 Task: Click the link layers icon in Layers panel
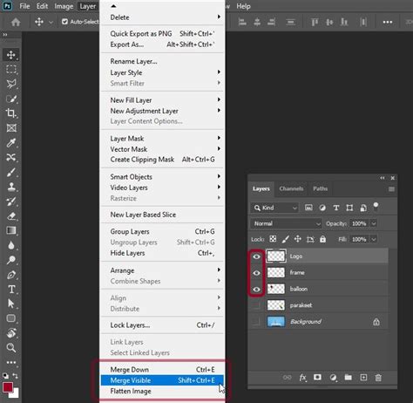[287, 378]
